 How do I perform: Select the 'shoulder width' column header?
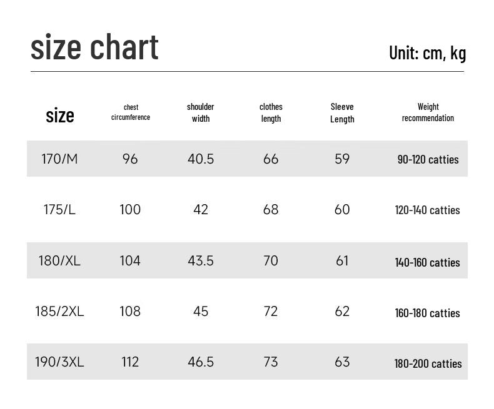point(200,112)
